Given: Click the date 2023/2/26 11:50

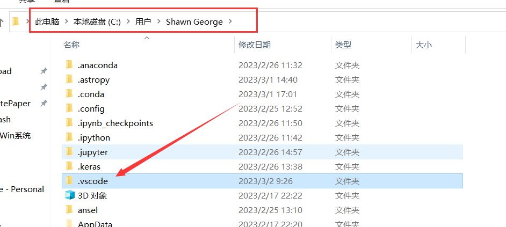Looking at the screenshot, I should click(270, 123).
